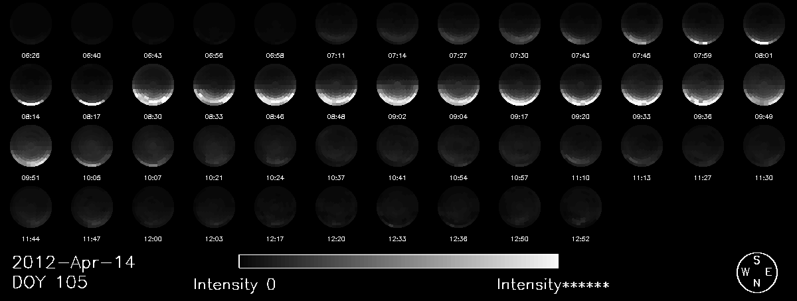The height and width of the screenshot is (301, 797).
Task: Pick the bright-limbed disc at 08:14
Action: (x=31, y=86)
